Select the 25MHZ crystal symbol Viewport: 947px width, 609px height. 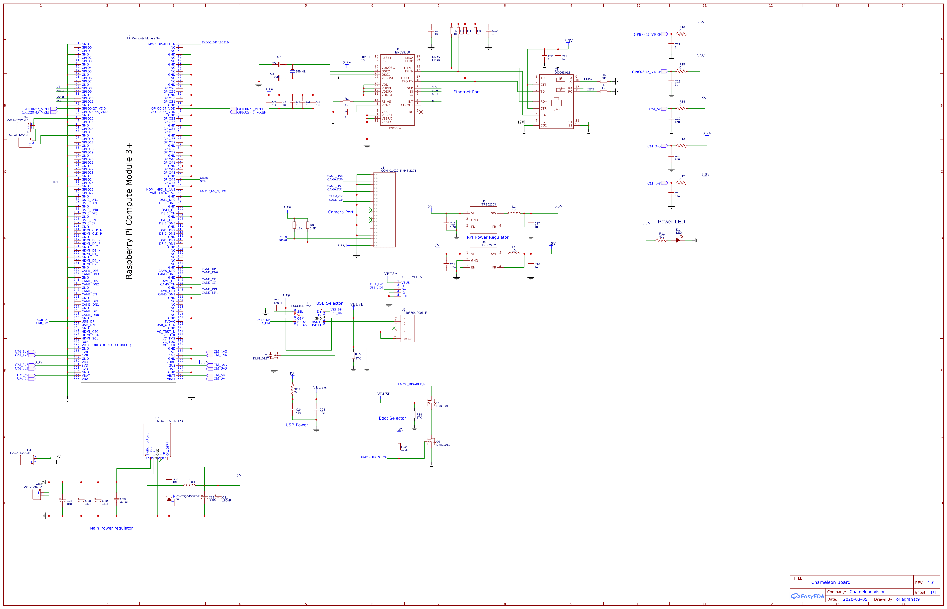coord(292,71)
